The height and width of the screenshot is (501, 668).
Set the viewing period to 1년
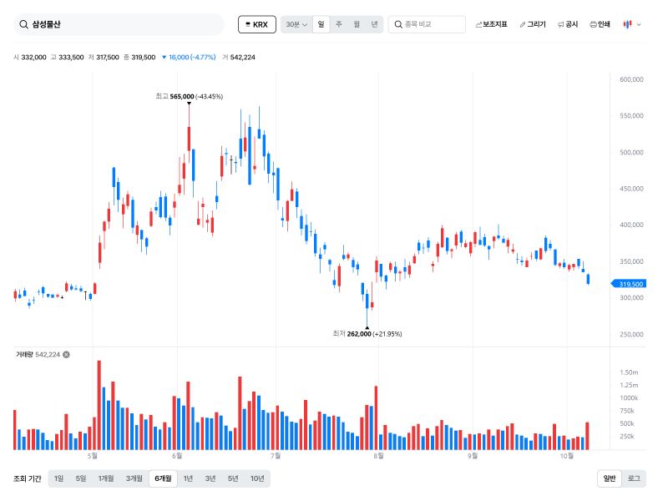[188, 478]
